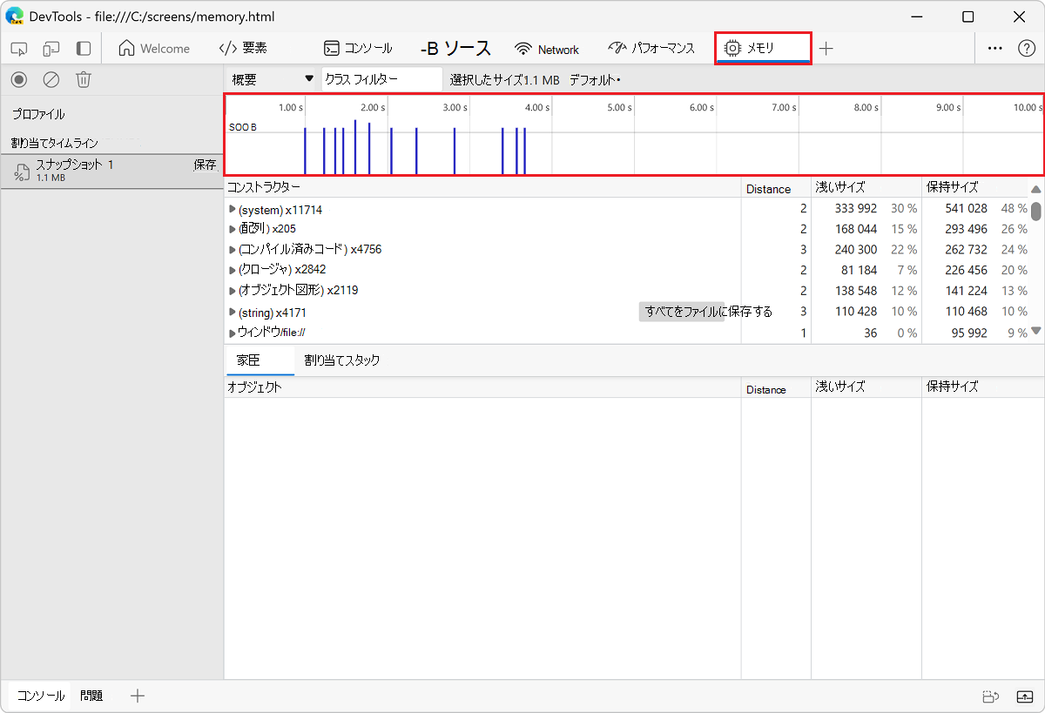Viewport: 1045px width, 713px height.
Task: Open the inspect element tool icon
Action: click(x=19, y=49)
